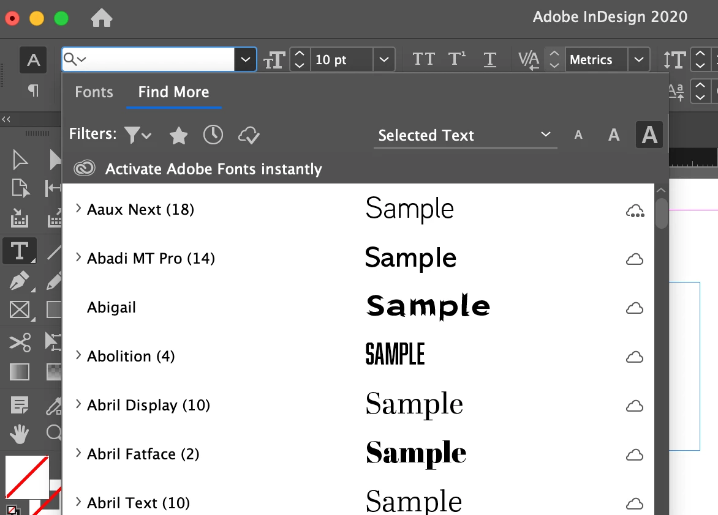Viewport: 718px width, 515px height.
Task: Click the fill color swatch with red slash
Action: click(27, 476)
